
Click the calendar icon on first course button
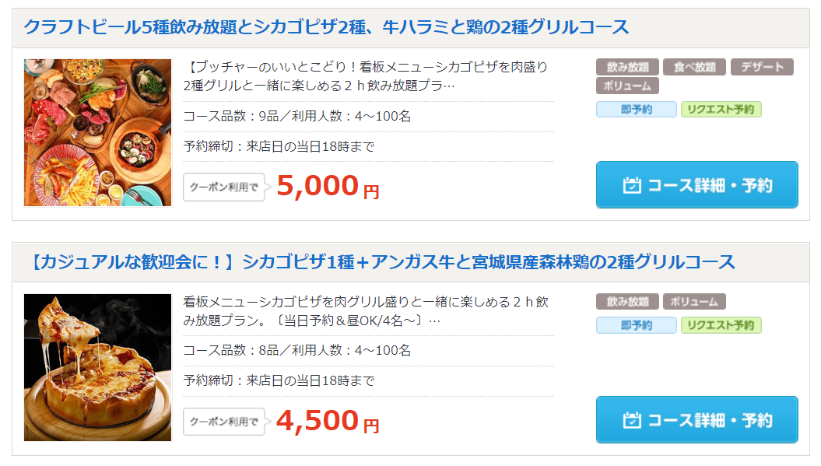tap(632, 185)
